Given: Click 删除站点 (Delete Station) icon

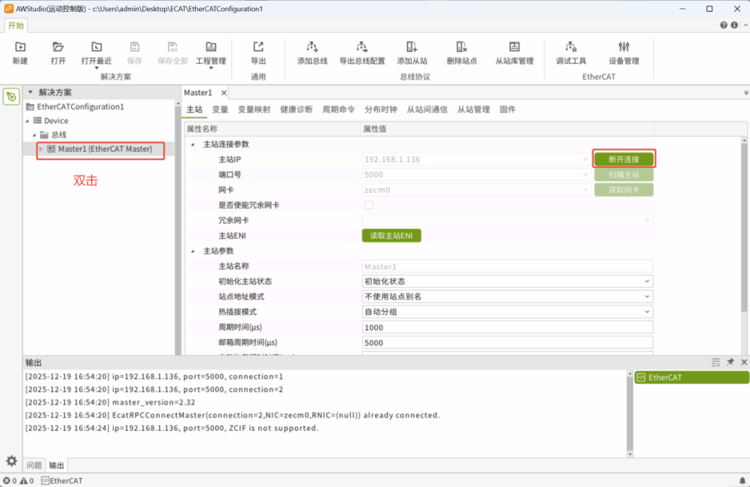Looking at the screenshot, I should point(462,47).
